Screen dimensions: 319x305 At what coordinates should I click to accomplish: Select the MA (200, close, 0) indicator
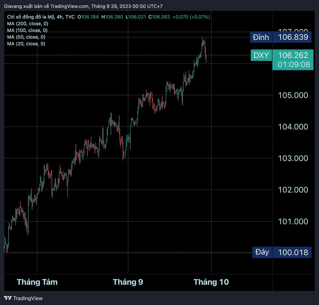point(27,23)
